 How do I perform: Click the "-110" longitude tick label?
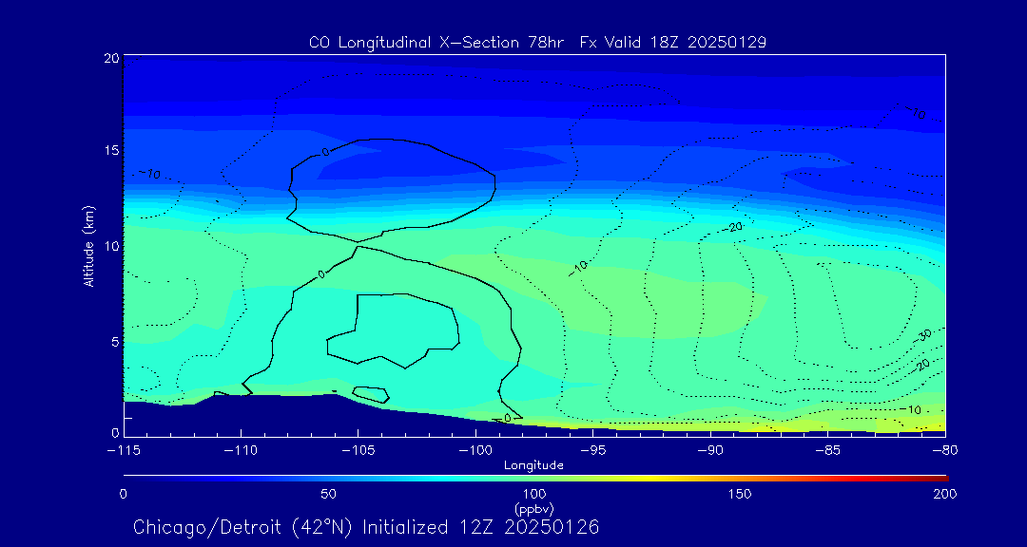pyautogui.click(x=241, y=449)
